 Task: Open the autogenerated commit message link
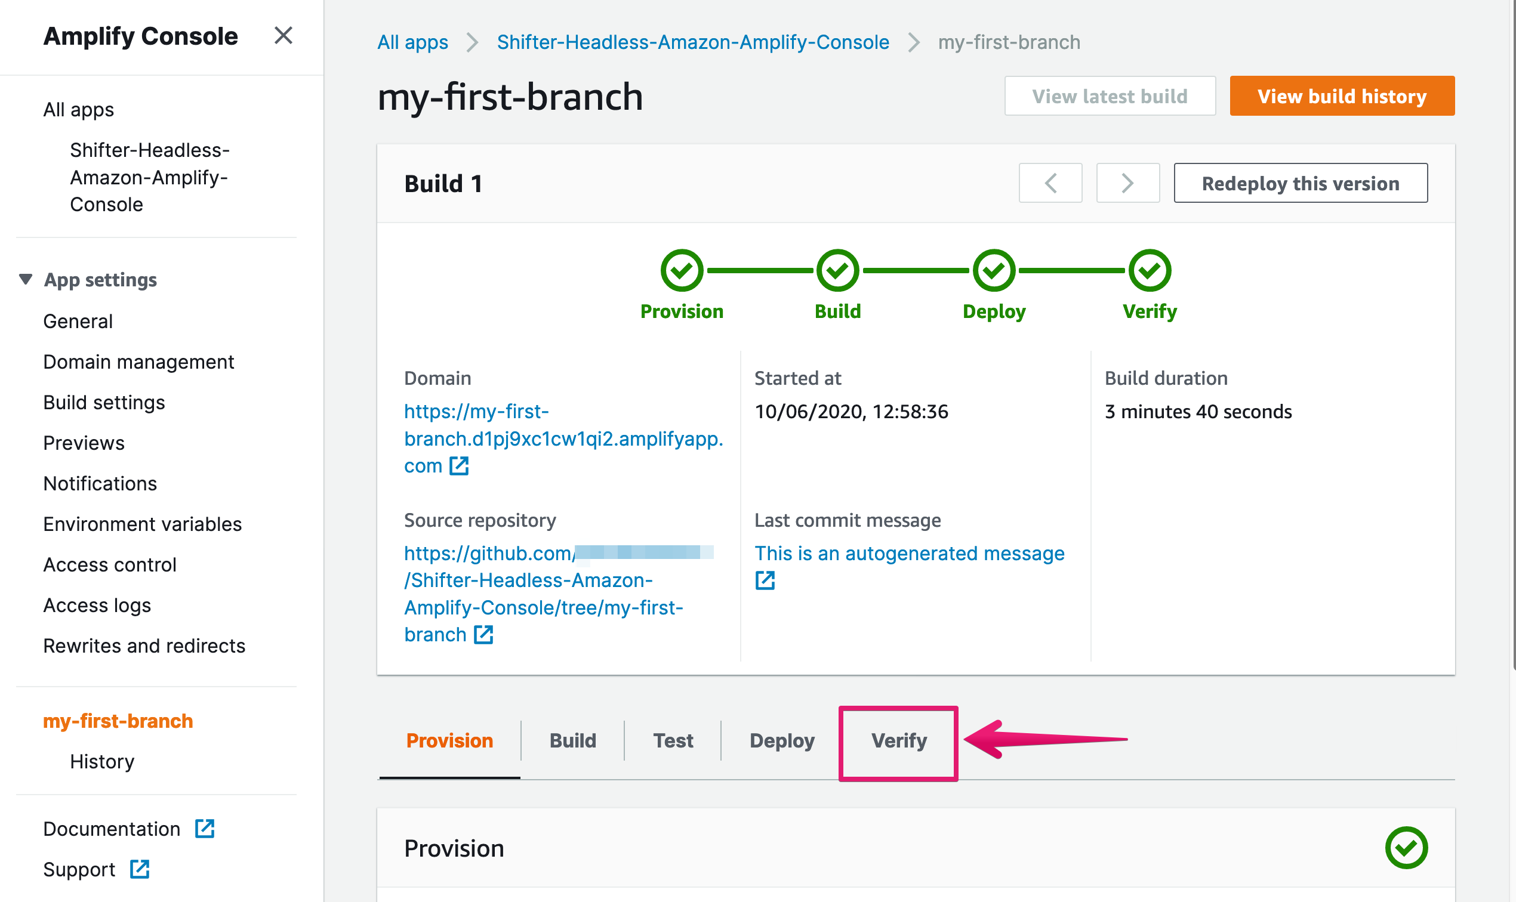coord(909,554)
